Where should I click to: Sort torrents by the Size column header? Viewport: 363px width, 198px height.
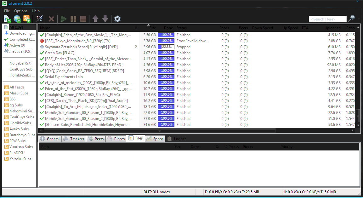tap(153, 28)
